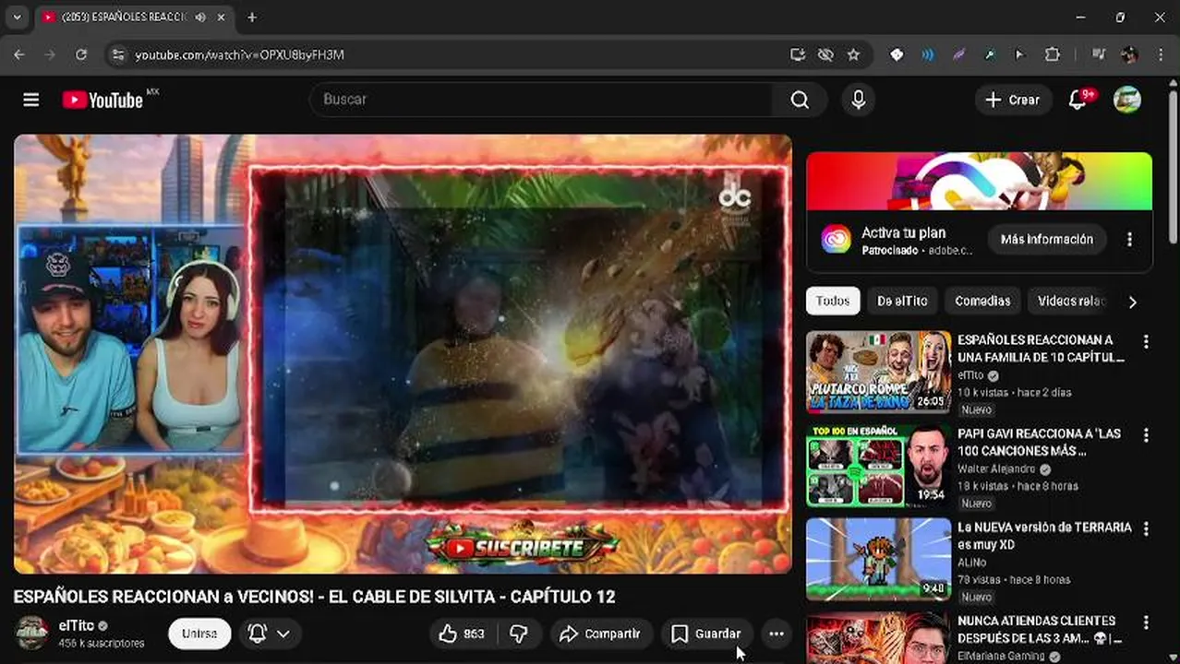Close the ESPAÑOLES REACCIONAN browser tab
Viewport: 1180px width, 664px height.
click(222, 18)
